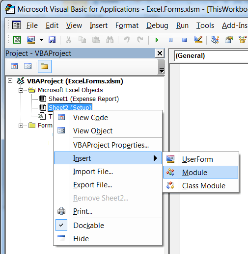Open the Format menu

click(x=127, y=25)
